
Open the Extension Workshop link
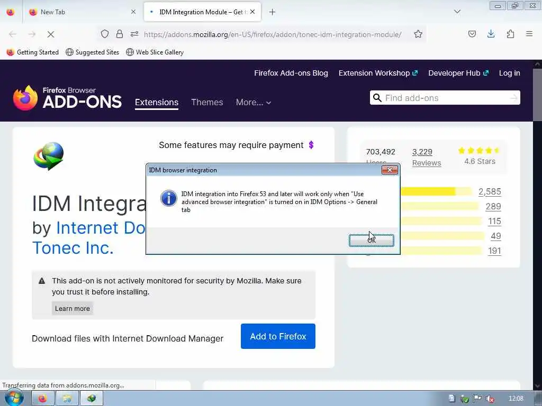(378, 73)
